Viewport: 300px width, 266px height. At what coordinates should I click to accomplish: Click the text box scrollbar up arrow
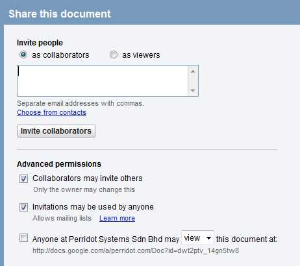pos(193,71)
